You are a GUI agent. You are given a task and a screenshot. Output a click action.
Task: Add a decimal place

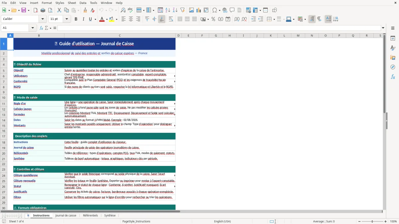(x=237, y=19)
